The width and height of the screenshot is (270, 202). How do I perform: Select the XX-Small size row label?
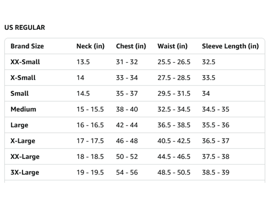(x=25, y=62)
